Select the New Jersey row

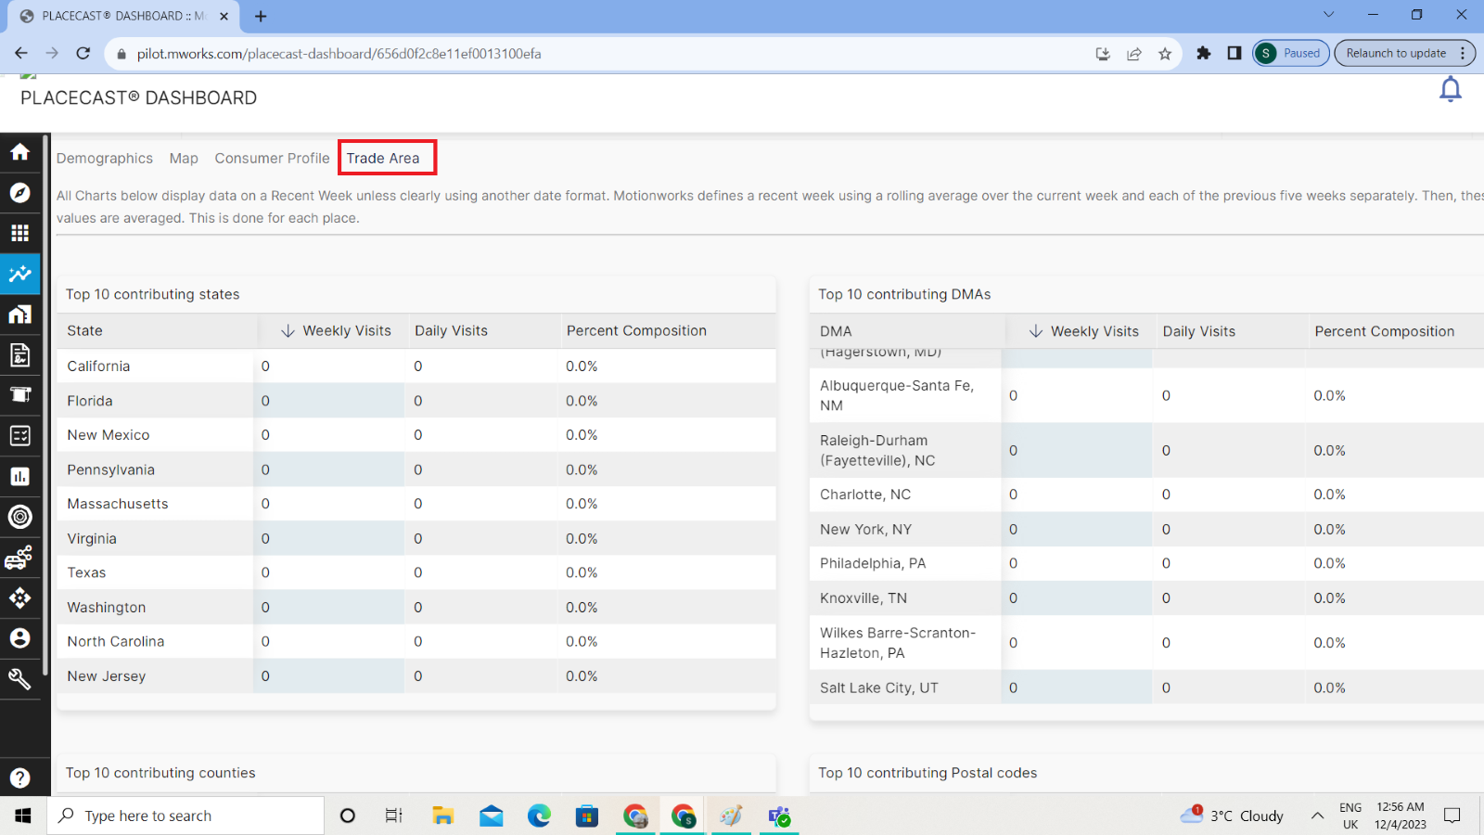pyautogui.click(x=416, y=676)
